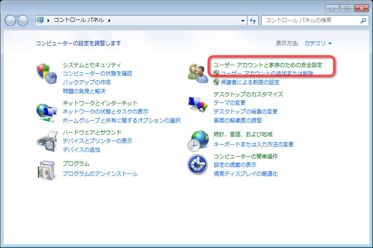Click the control panel icon in address bar

click(x=40, y=20)
